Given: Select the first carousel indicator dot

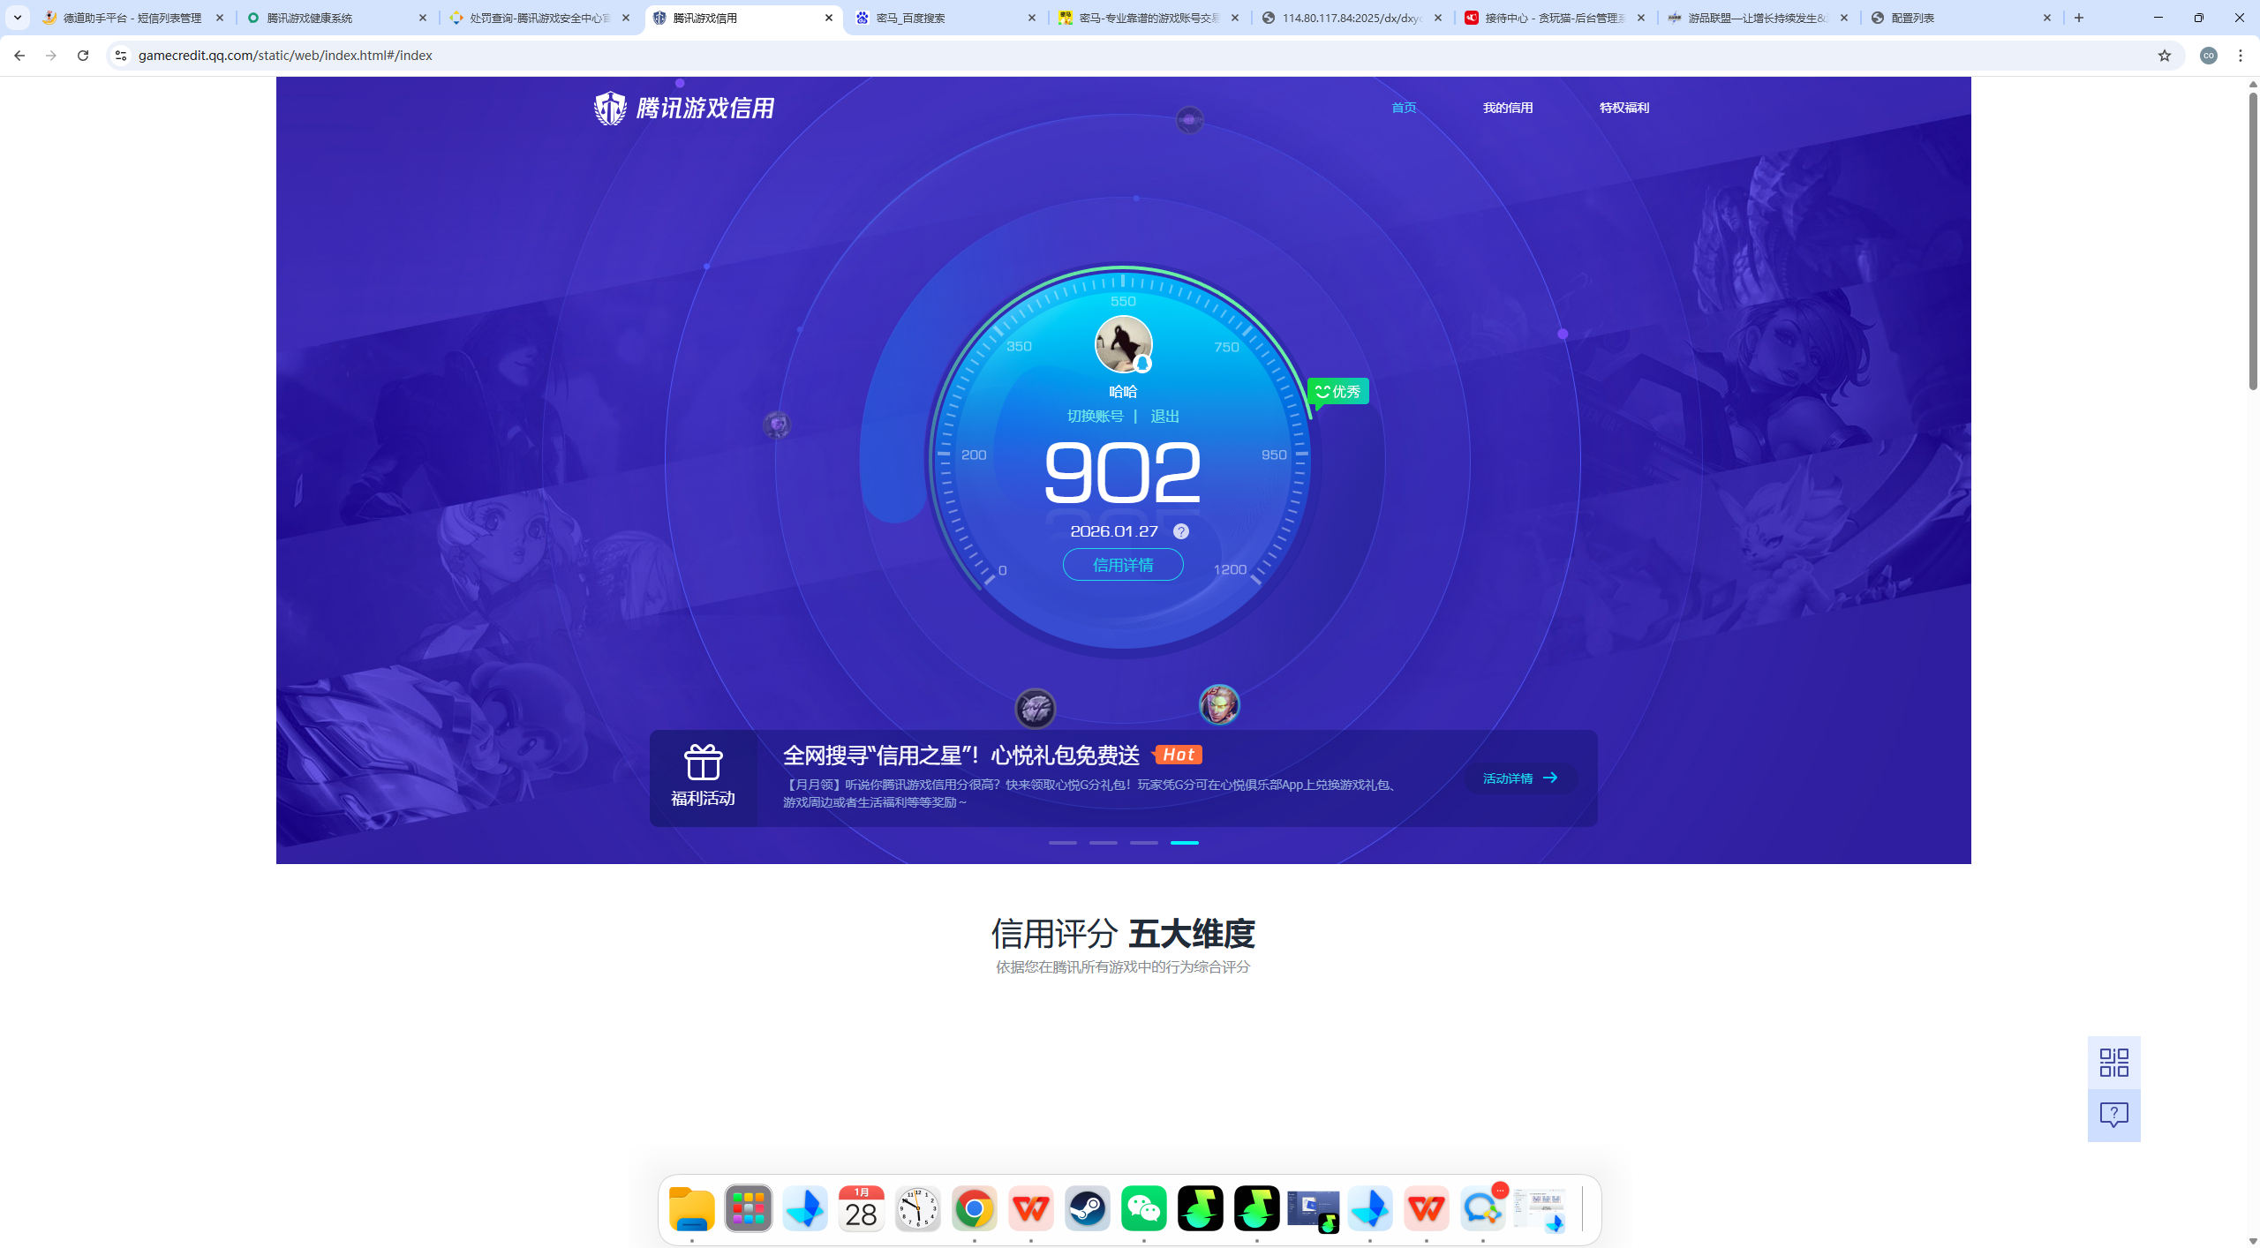Looking at the screenshot, I should point(1064,843).
